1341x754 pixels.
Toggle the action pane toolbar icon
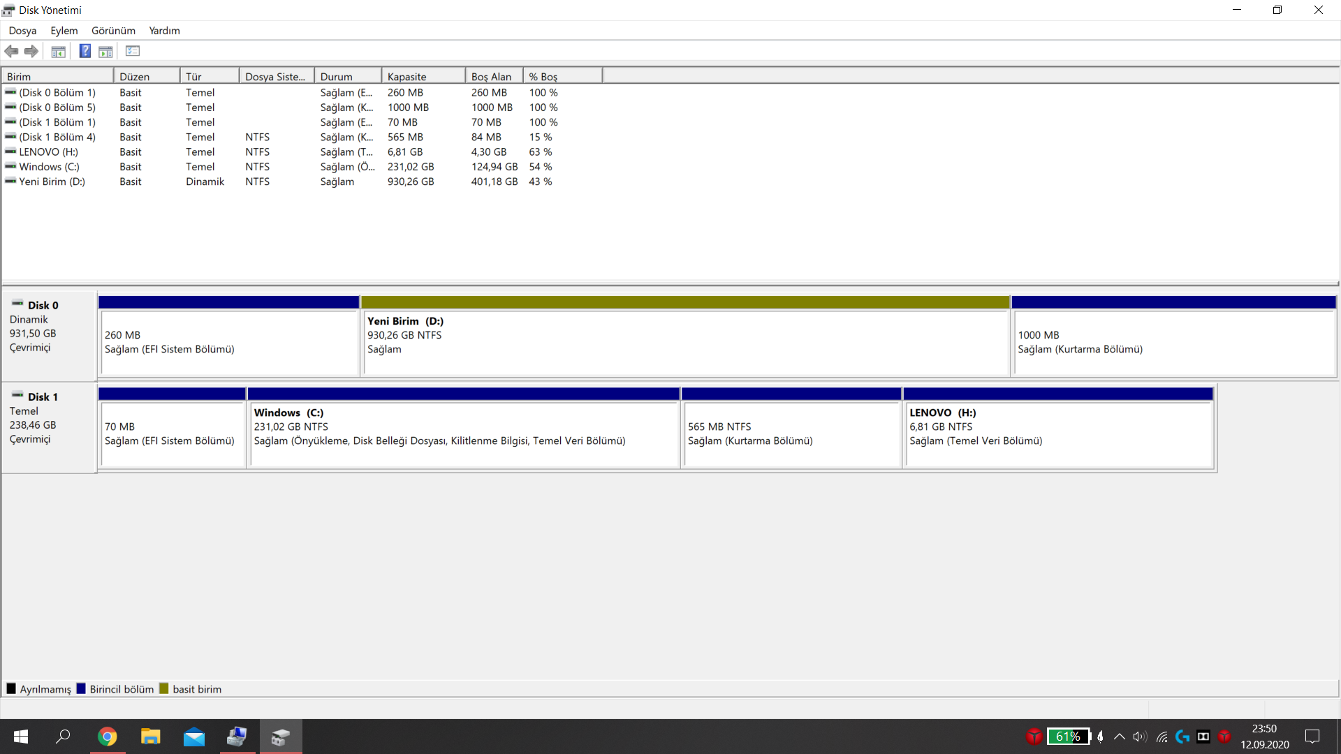click(x=105, y=51)
